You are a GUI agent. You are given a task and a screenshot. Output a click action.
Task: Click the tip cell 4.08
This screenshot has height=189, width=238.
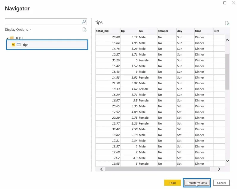[x=129, y=112]
